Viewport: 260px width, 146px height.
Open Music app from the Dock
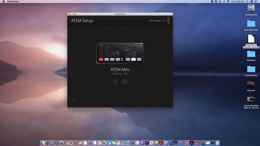pyautogui.click(x=137, y=143)
